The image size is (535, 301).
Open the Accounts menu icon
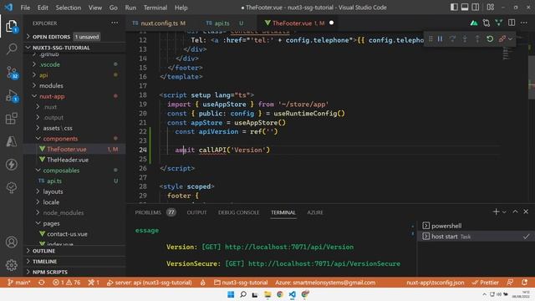11,242
